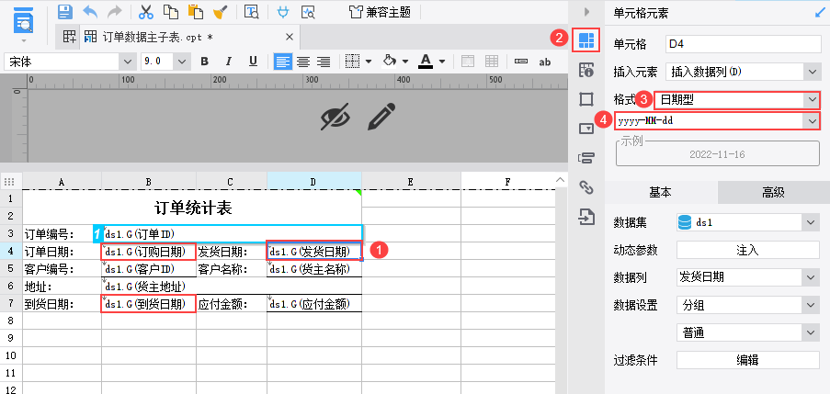The width and height of the screenshot is (830, 394).
Task: Click the paint bucket fill color
Action: 390,62
